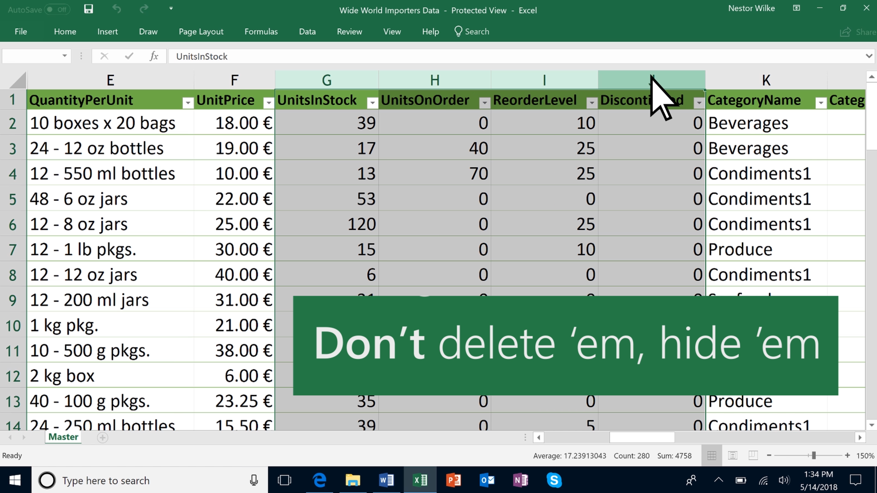Screen dimensions: 877x493
Task: Click the formula bar cancel X icon
Action: pyautogui.click(x=102, y=56)
